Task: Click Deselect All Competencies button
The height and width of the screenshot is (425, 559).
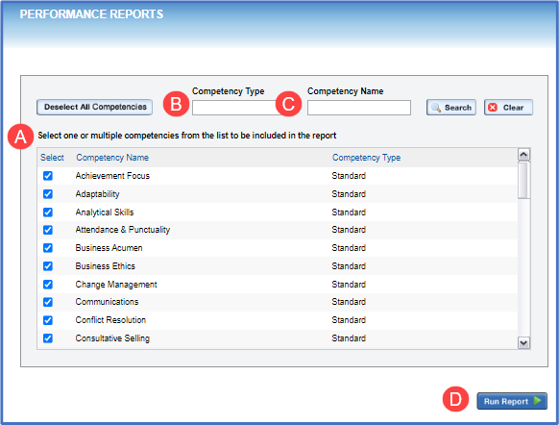Action: point(94,107)
